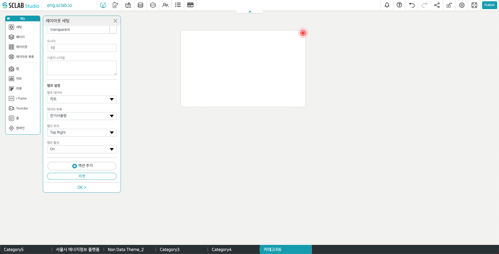The width and height of the screenshot is (499, 254).
Task: Click the eng.sclab.io site name
Action: 60,5
